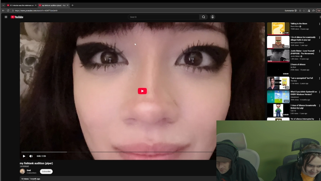The image size is (321, 181).
Task: Open the "Interrupted Silence" channel name
Action: click(x=297, y=43)
